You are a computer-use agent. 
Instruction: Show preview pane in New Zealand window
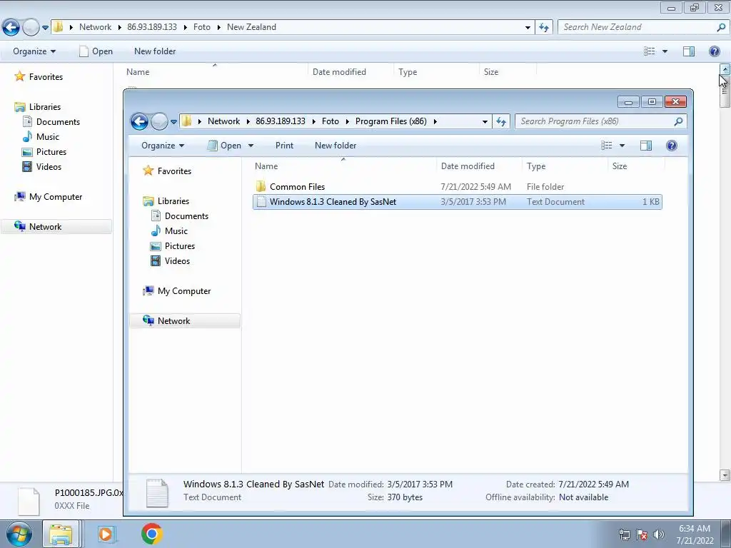click(x=689, y=51)
